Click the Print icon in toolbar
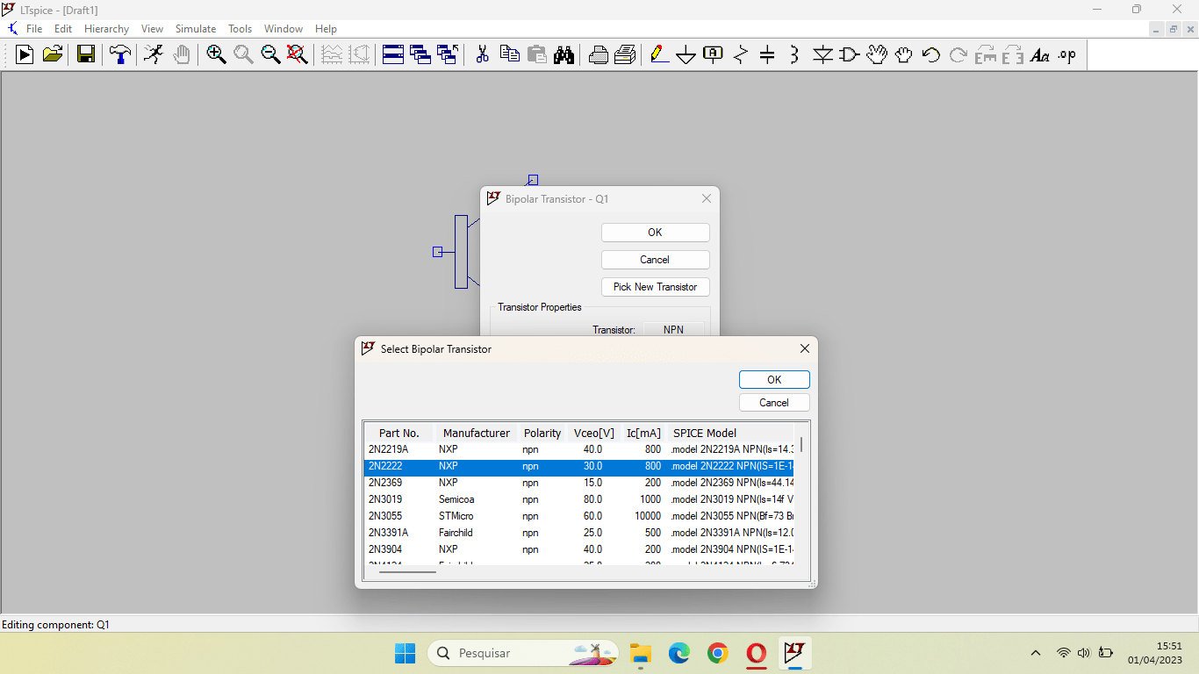Screen dimensions: 1199x674 pyautogui.click(x=598, y=55)
